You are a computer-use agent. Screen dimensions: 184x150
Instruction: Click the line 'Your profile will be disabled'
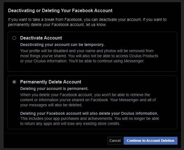(x=87, y=51)
